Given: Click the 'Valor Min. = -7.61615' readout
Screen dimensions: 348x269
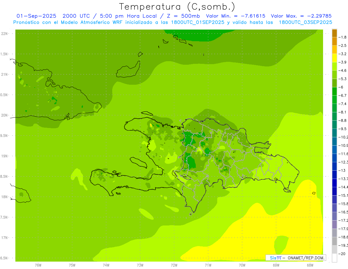Looking at the screenshot, I should (x=235, y=16).
